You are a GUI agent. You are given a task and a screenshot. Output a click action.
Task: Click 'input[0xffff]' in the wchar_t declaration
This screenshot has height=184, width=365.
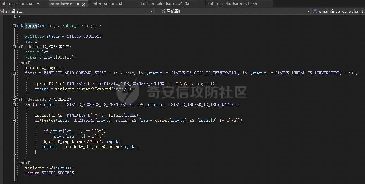(x=59, y=57)
